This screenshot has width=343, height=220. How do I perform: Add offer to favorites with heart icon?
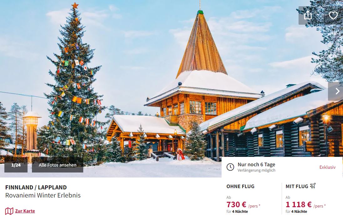[x=333, y=15]
